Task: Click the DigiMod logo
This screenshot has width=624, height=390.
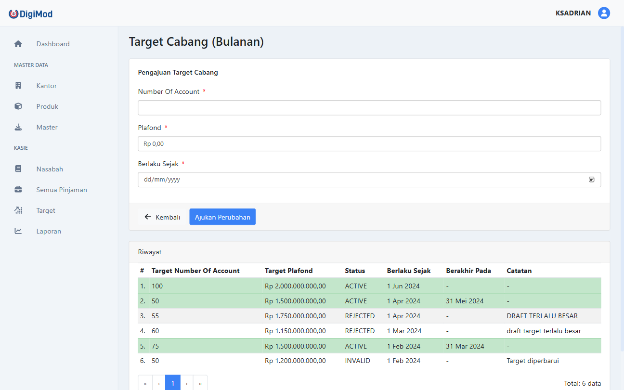Action: tap(31, 14)
